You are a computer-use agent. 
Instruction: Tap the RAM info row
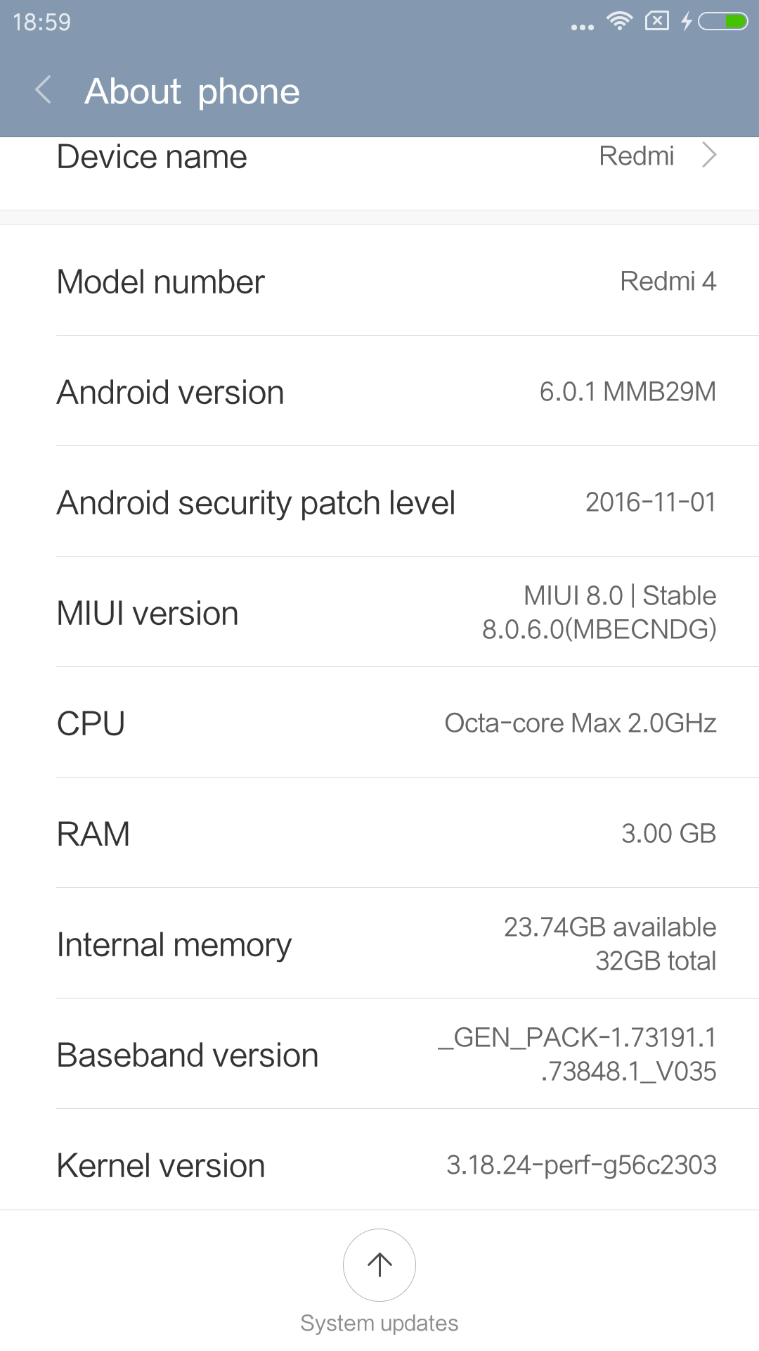pyautogui.click(x=379, y=834)
